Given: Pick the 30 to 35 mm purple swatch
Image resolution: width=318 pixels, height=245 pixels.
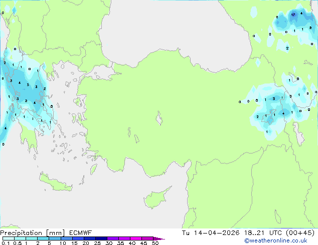Looking at the screenshot, I should tap(113, 238).
